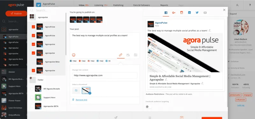Switch preview to Twitter icon

point(197,13)
